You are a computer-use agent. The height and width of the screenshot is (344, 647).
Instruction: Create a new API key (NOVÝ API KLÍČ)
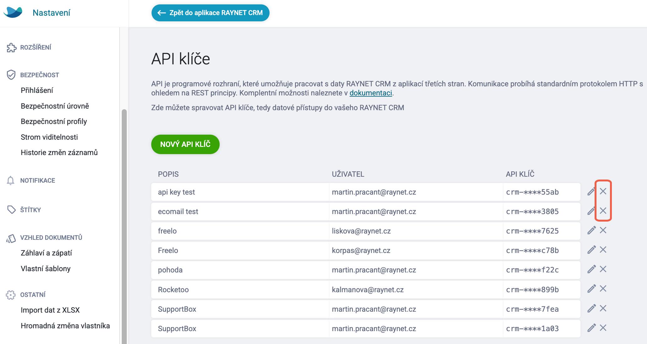(x=185, y=144)
